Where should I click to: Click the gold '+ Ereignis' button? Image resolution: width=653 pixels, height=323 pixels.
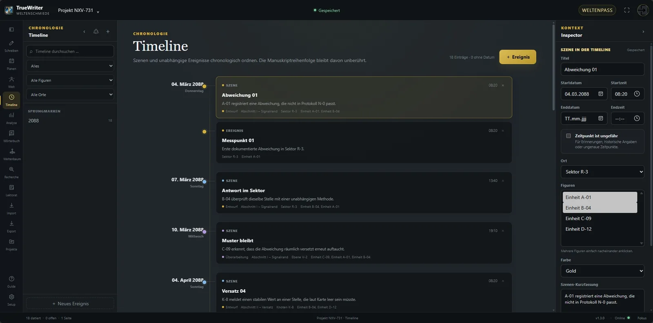click(x=518, y=57)
